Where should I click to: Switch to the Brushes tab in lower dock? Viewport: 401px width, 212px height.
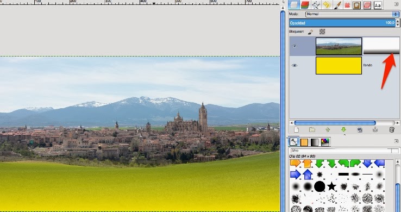(x=293, y=142)
